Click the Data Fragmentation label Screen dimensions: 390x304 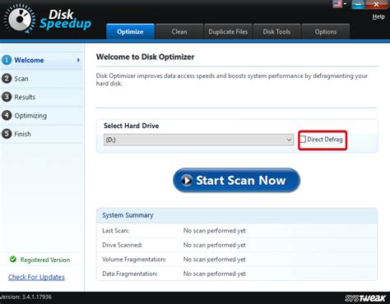pos(130,274)
